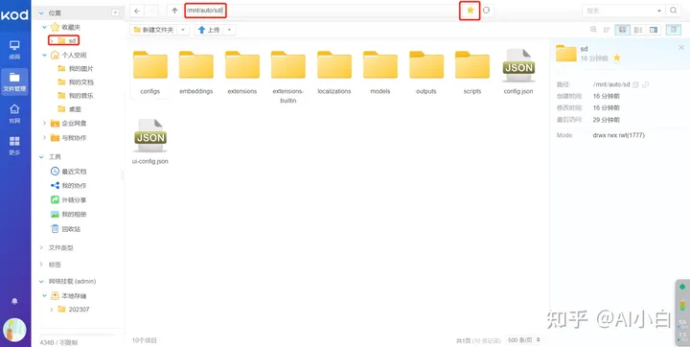Click the /mnt/auto/sd/ address path field
The image size is (690, 347).
205,11
